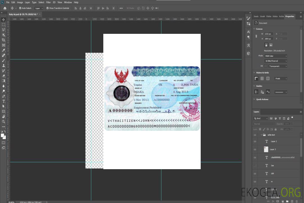Screen dimensions: 304x203
Task: Select the Frame tool
Action: (x=3, y=45)
